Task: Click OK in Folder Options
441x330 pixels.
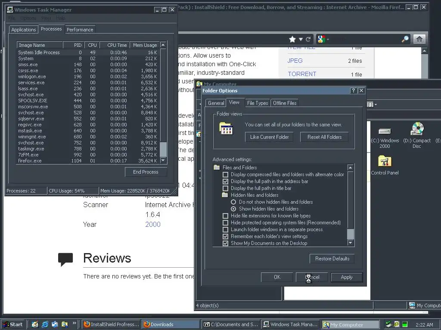Action: [277, 277]
